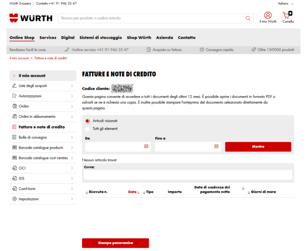Click the Oltre 150'000 prodotti tag icon
This screenshot has width=307, height=251.
tap(254, 50)
